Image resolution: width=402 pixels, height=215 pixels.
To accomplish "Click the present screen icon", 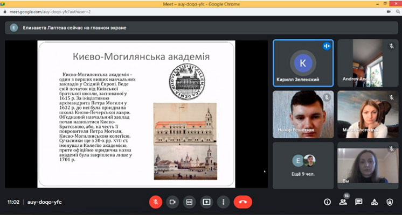I will click(206, 202).
